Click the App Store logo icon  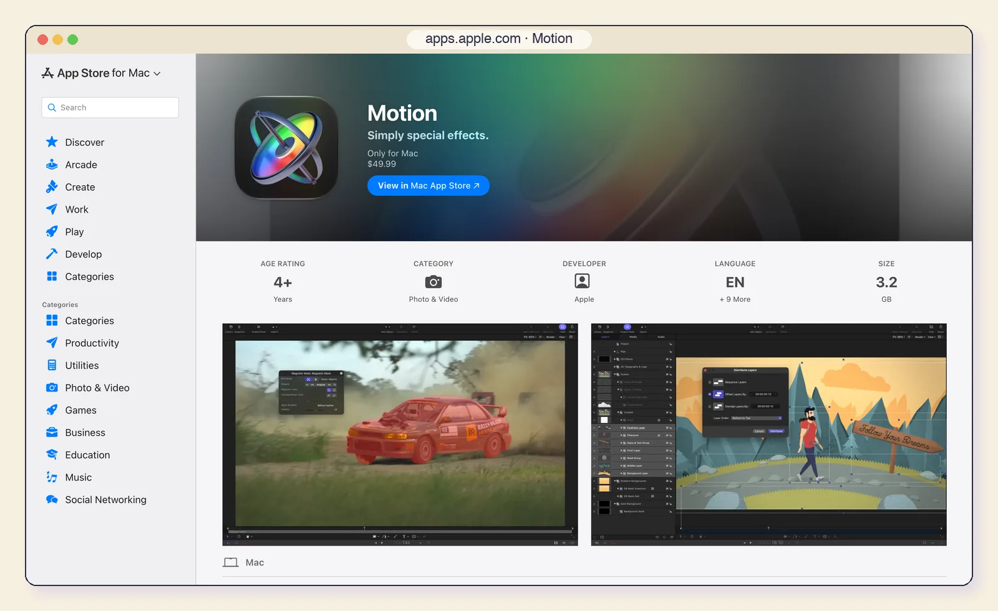pyautogui.click(x=47, y=73)
